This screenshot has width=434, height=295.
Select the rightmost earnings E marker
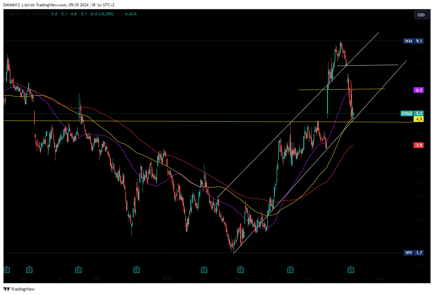click(351, 269)
